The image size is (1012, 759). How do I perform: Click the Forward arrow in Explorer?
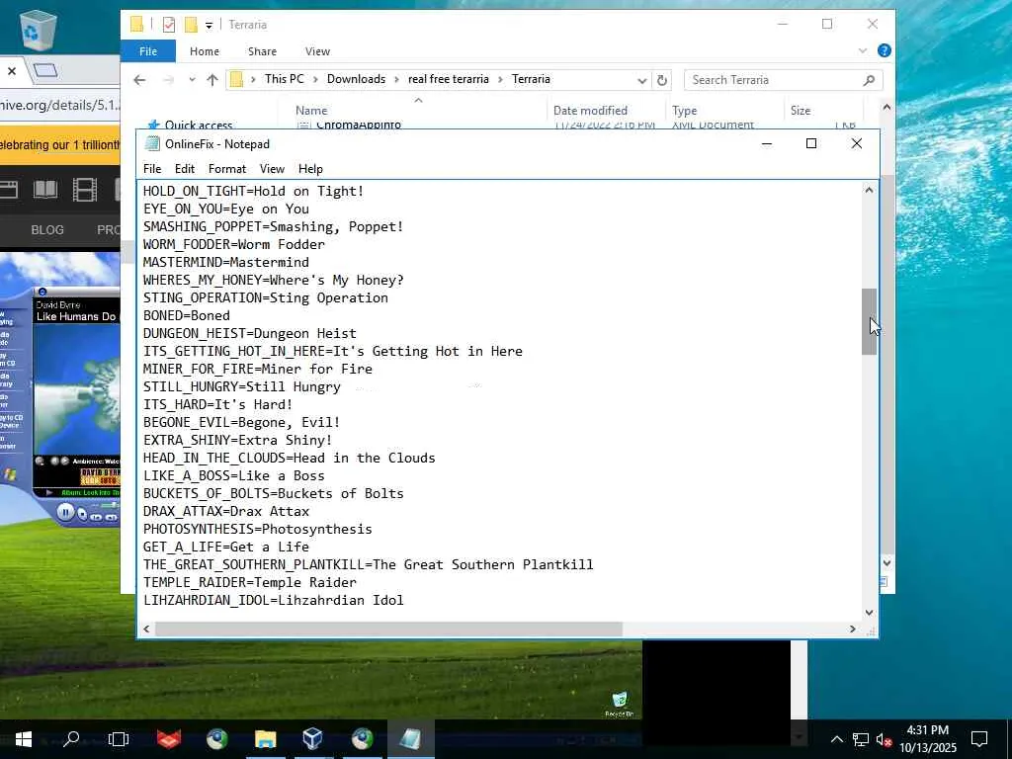tap(168, 80)
